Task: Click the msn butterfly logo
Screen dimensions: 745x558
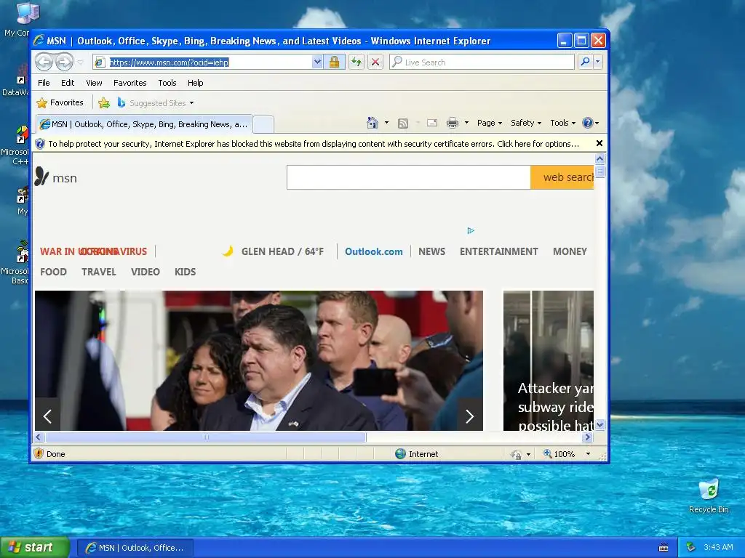Action: point(56,177)
